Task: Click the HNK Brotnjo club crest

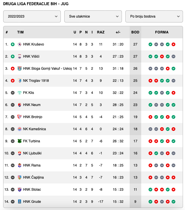Action: [x=20, y=117]
